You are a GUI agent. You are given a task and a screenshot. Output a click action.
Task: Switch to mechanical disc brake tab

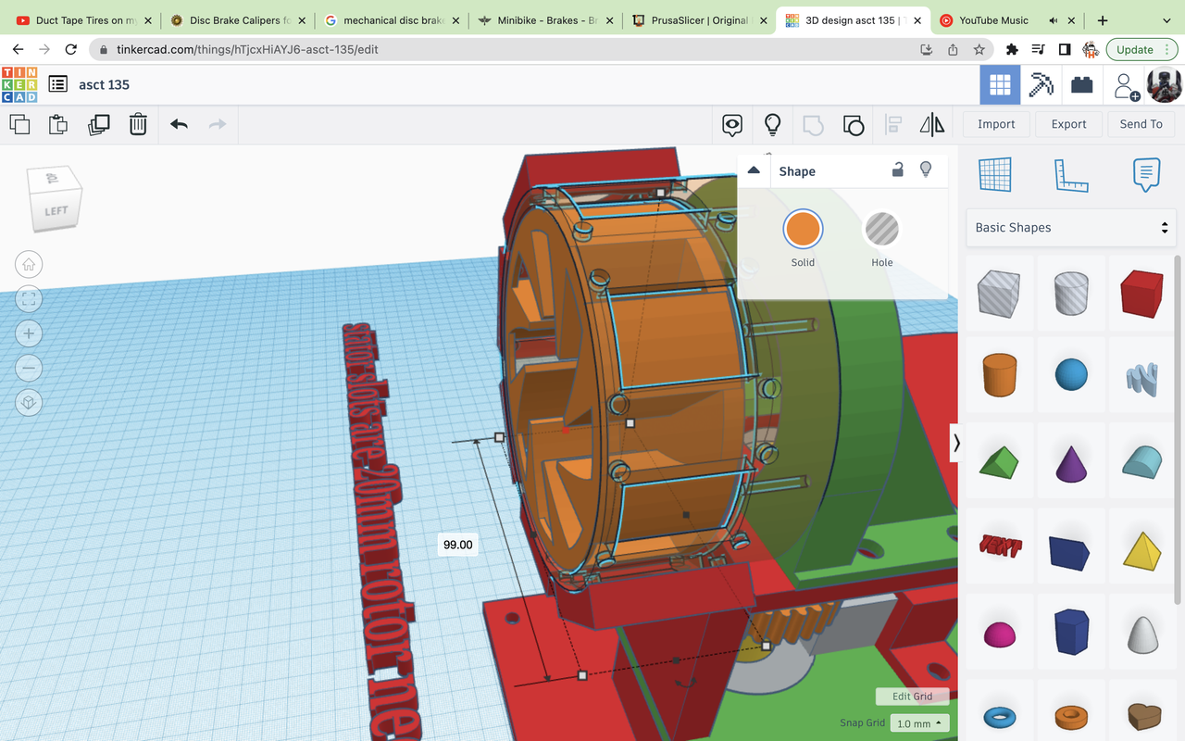click(391, 20)
